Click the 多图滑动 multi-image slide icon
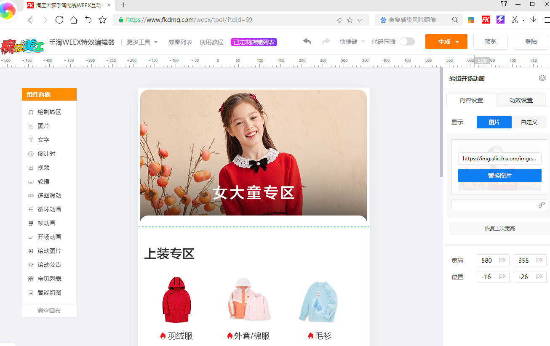The width and height of the screenshot is (550, 346). [31, 195]
